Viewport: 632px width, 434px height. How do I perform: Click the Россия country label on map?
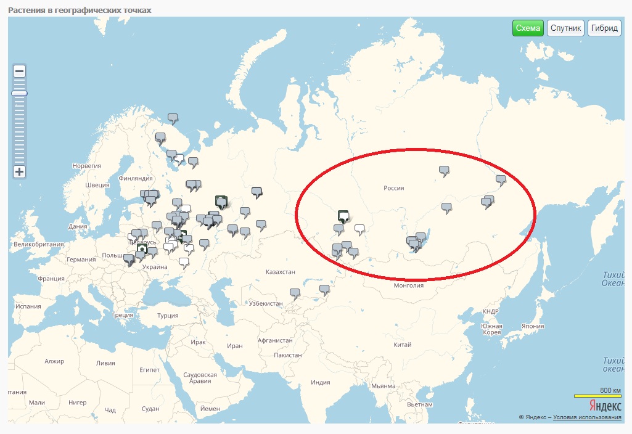click(x=393, y=188)
